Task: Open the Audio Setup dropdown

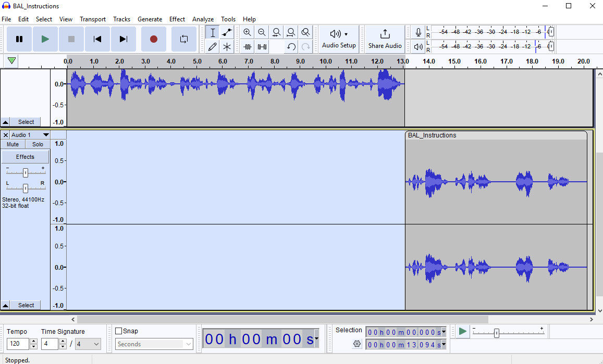Action: tap(339, 39)
